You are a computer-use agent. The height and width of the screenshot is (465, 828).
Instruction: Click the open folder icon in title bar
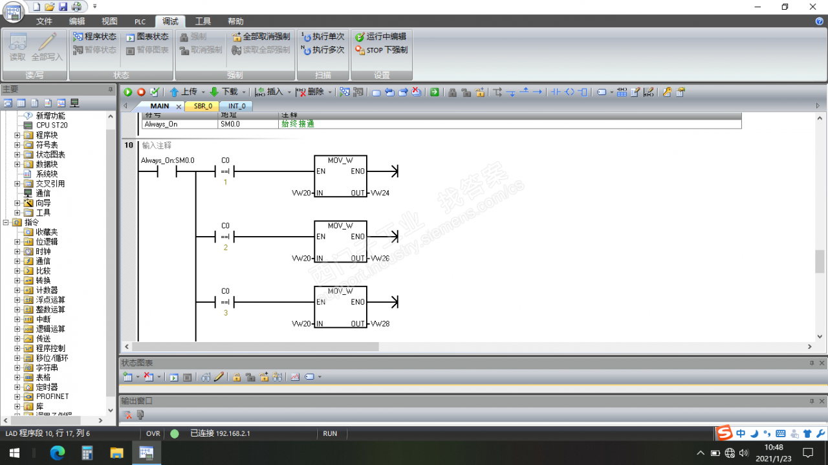(49, 6)
